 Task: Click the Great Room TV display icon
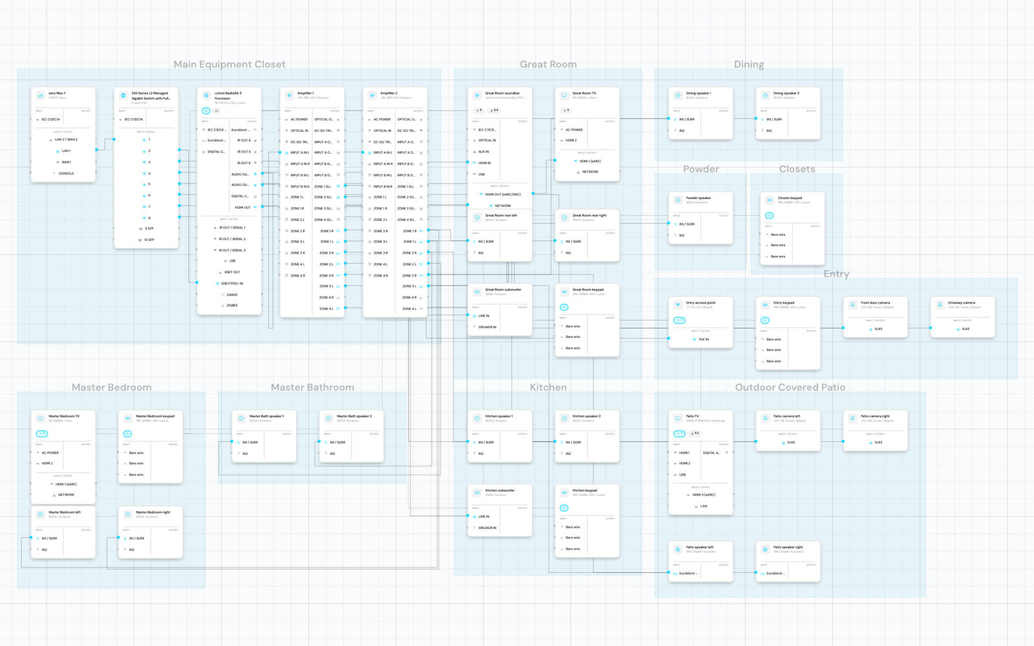point(564,96)
